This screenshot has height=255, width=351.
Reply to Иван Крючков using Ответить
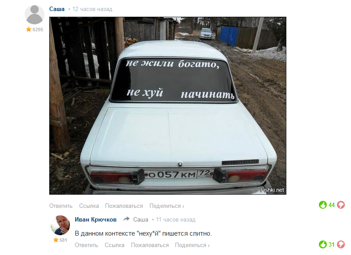pyautogui.click(x=86, y=245)
